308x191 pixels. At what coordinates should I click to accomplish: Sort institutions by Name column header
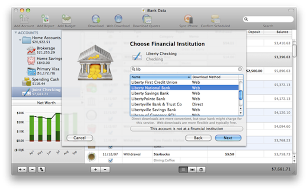click(x=160, y=77)
